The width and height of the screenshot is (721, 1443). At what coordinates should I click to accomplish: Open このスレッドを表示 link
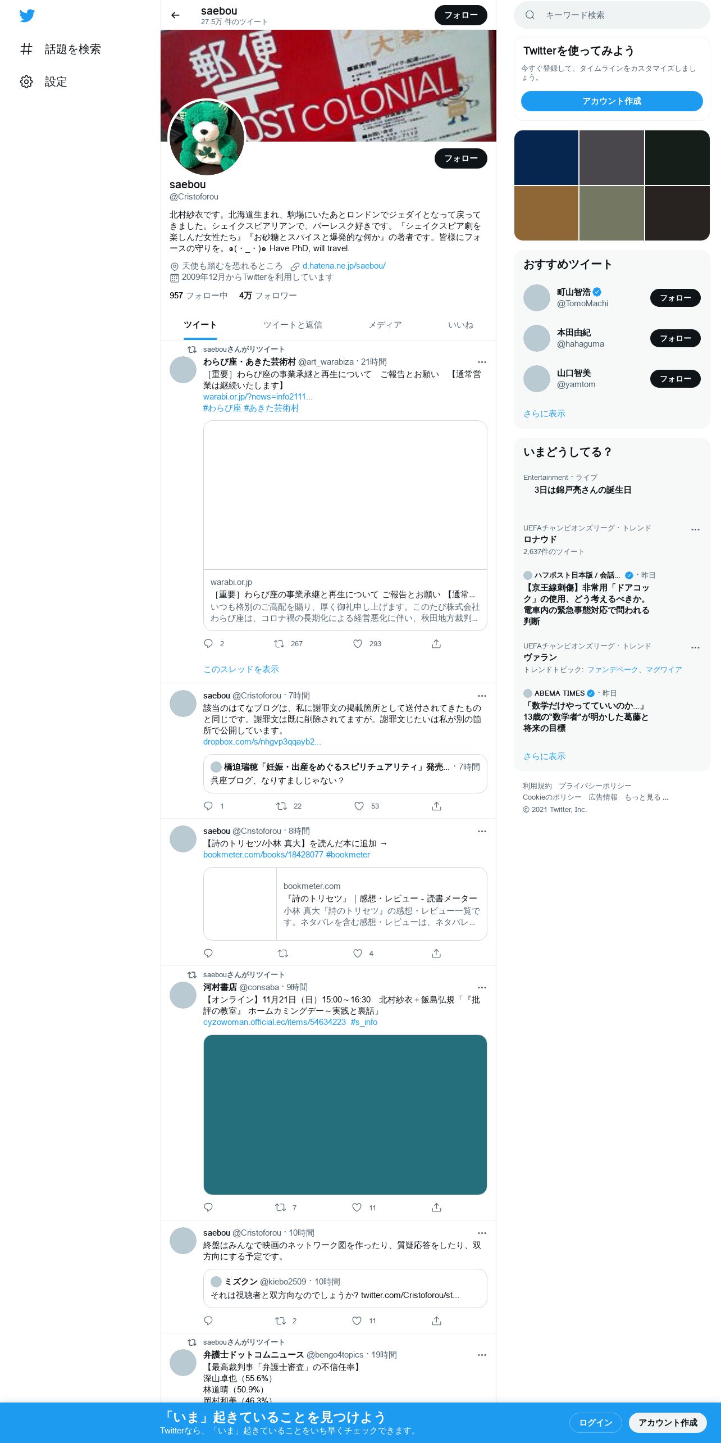[241, 669]
